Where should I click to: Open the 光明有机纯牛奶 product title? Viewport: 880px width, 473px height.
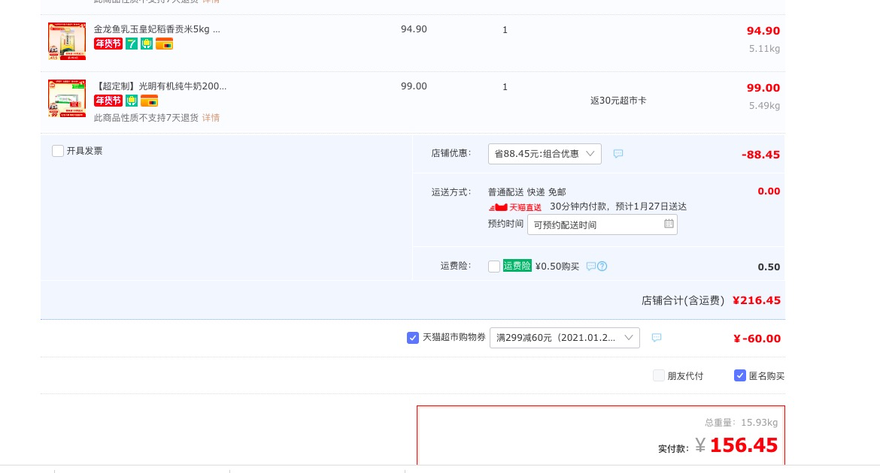coord(160,86)
